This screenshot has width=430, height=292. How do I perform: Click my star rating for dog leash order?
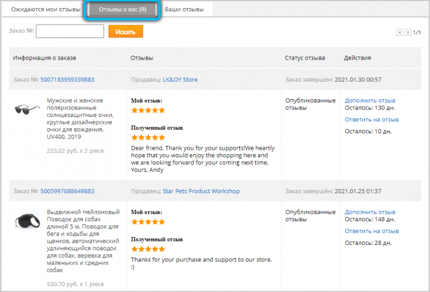[148, 222]
